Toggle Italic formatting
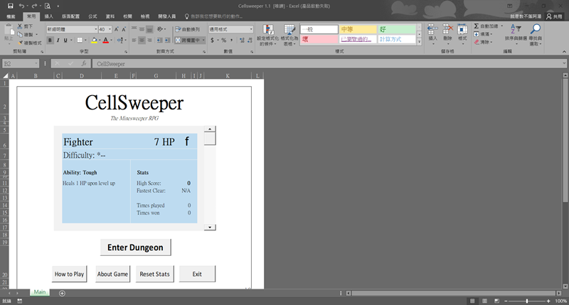569x305 pixels. click(x=58, y=41)
